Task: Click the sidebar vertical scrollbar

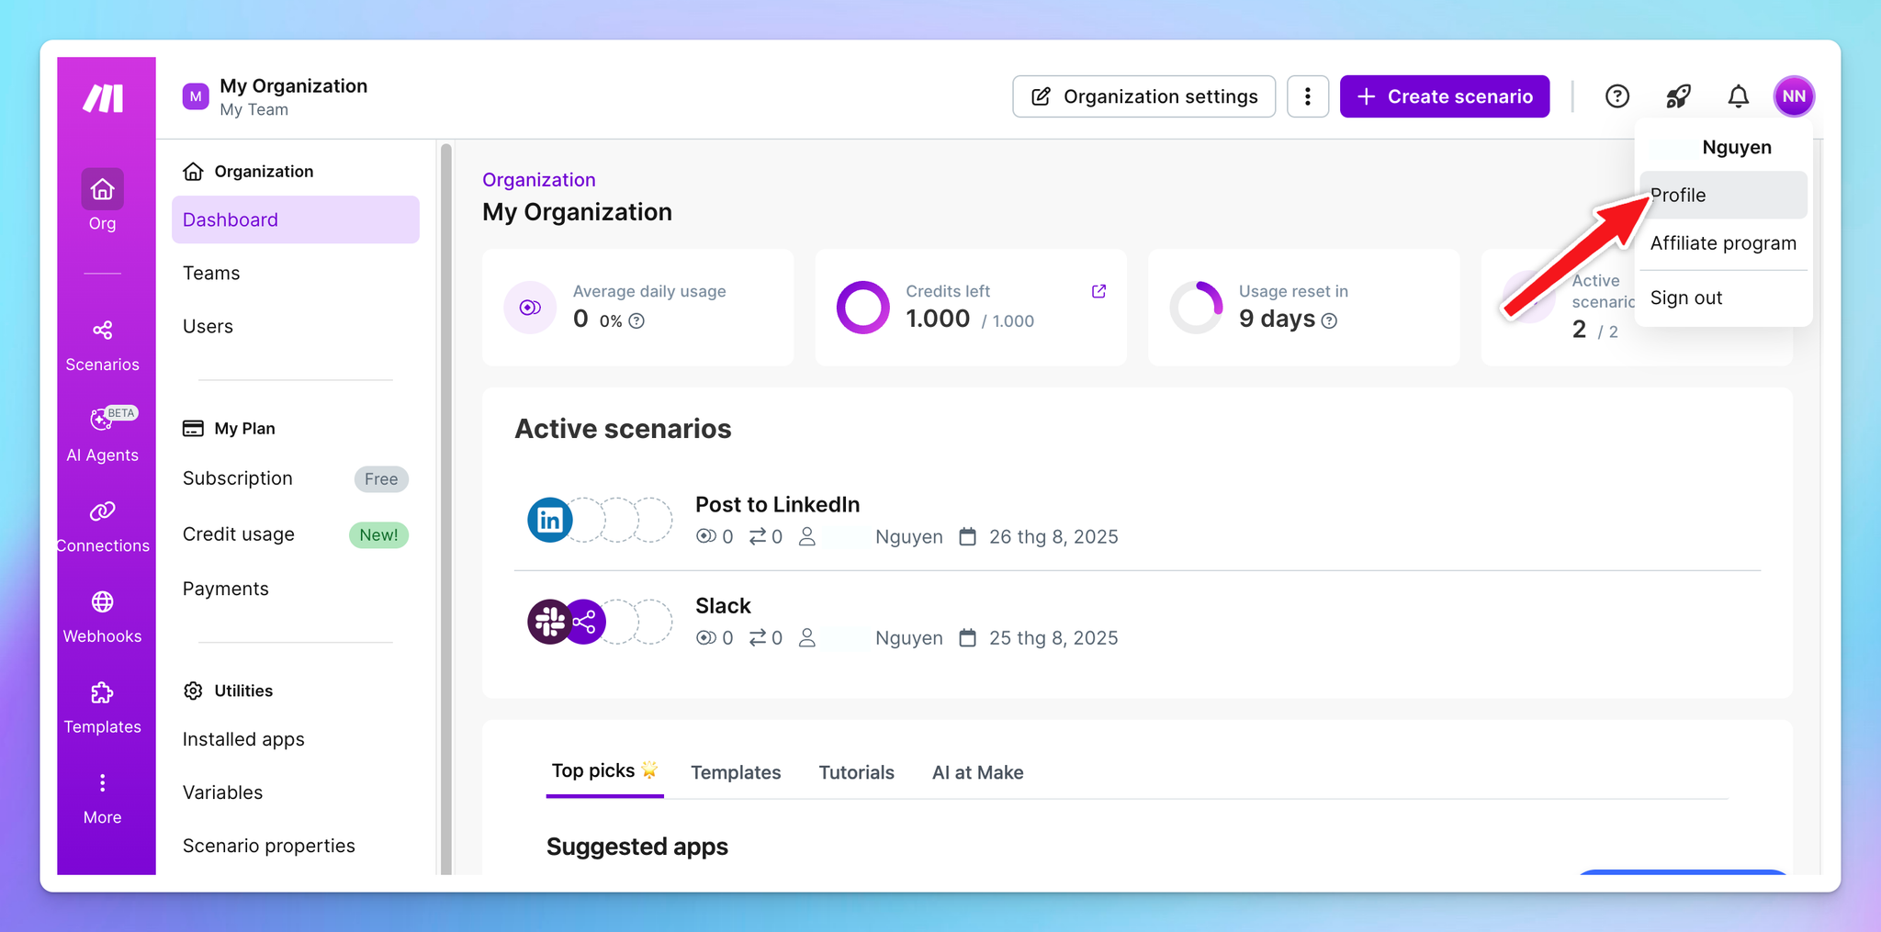Action: [x=446, y=508]
